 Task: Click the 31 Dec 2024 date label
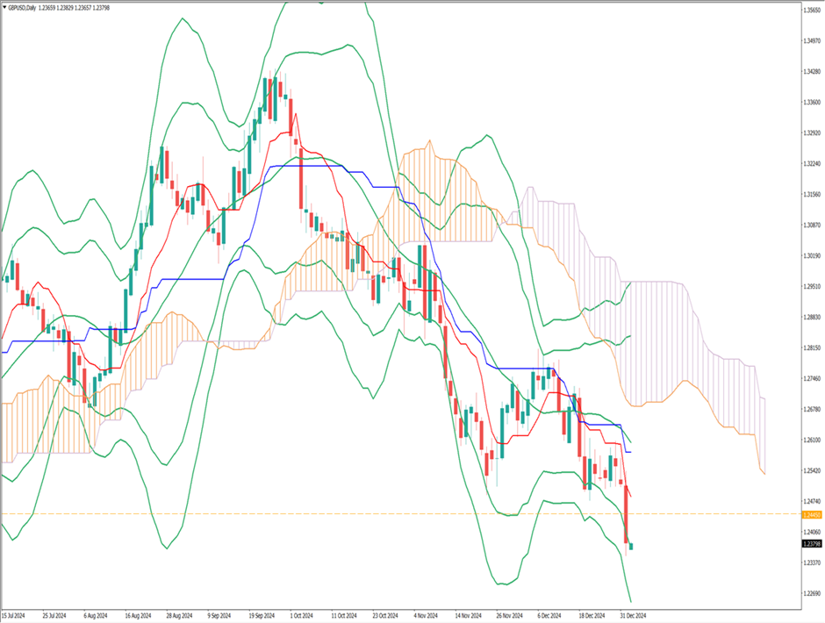click(x=632, y=615)
